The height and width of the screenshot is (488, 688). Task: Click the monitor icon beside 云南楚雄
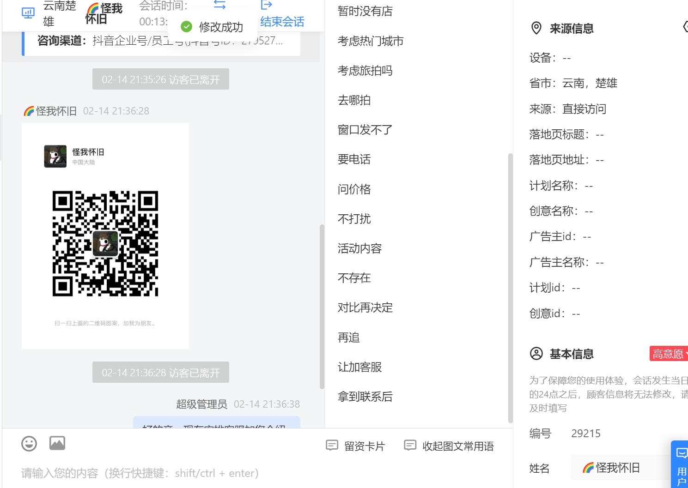(x=28, y=13)
